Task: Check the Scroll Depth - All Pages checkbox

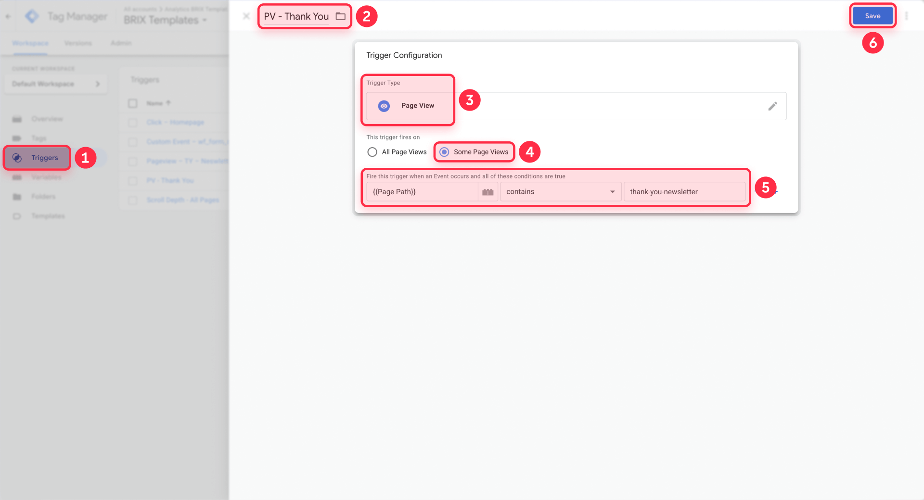Action: click(133, 200)
